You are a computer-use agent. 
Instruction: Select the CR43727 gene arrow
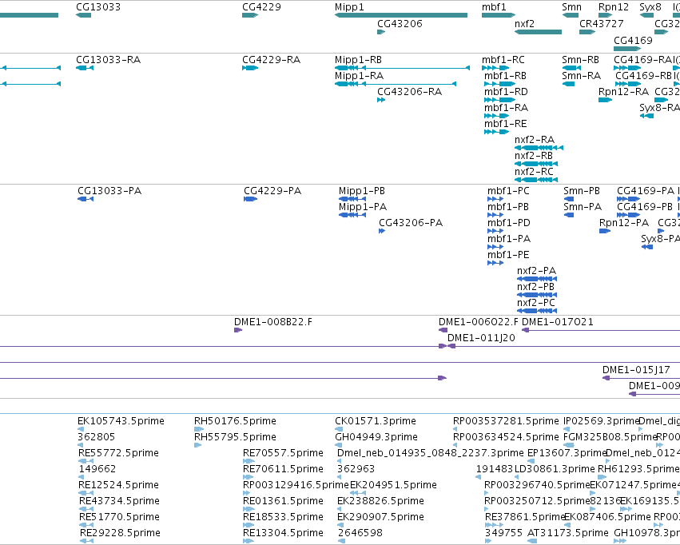587,32
